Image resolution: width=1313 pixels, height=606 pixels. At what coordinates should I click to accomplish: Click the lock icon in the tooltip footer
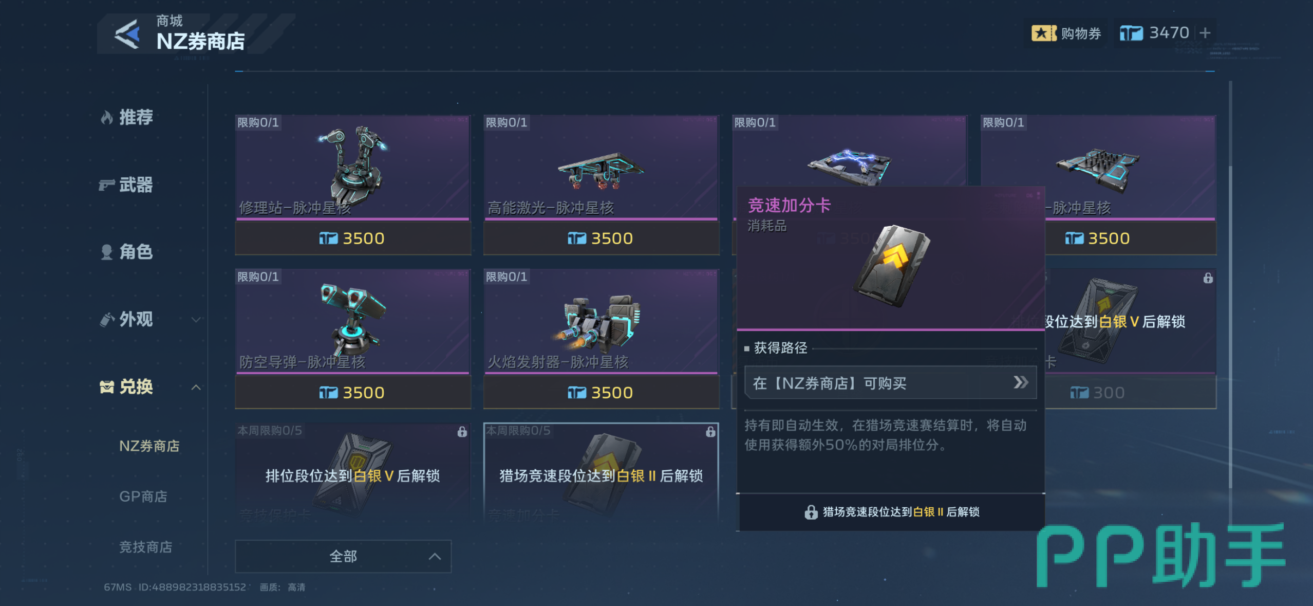(x=811, y=512)
